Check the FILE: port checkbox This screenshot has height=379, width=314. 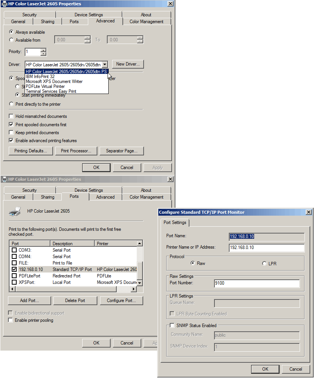click(x=14, y=263)
